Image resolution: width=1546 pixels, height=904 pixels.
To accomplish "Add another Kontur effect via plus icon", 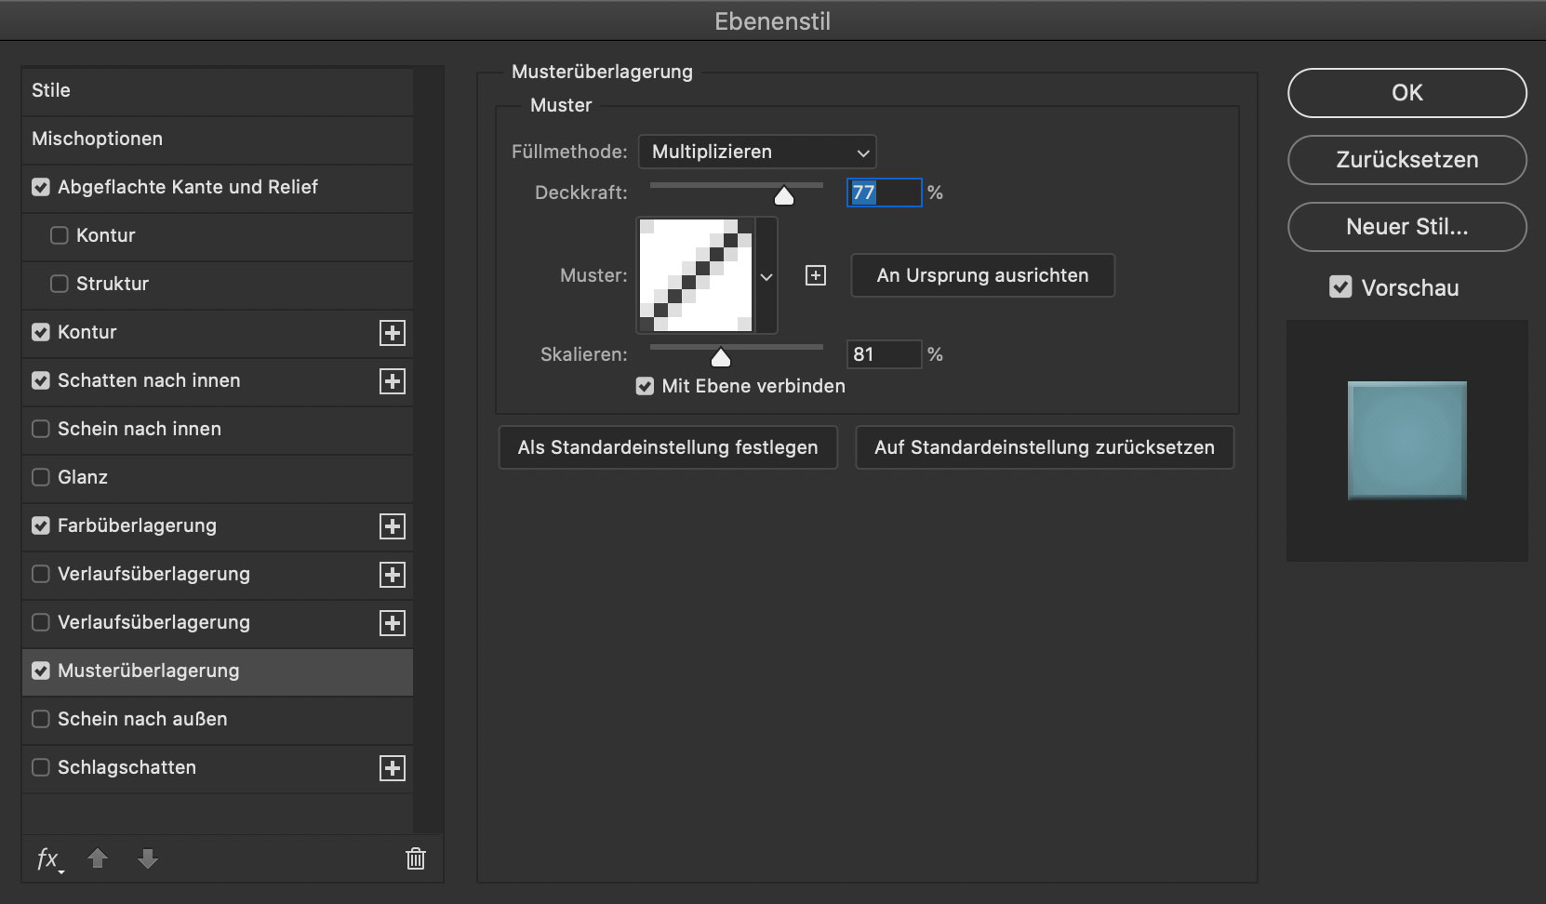I will pyautogui.click(x=393, y=333).
